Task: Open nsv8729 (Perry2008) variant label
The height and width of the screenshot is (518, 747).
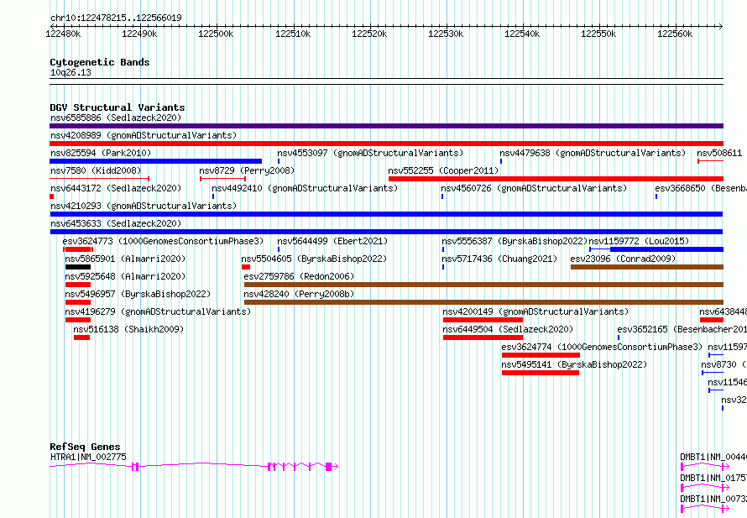Action: [x=247, y=170]
